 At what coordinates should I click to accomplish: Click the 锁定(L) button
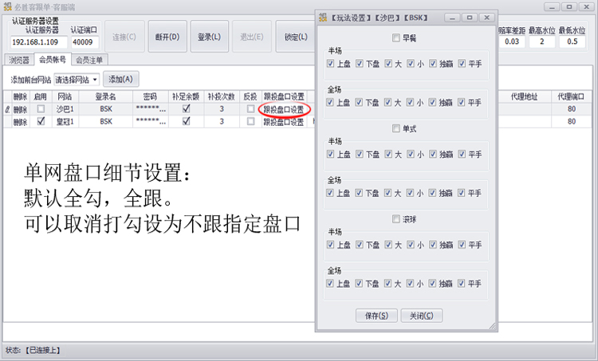pos(296,37)
